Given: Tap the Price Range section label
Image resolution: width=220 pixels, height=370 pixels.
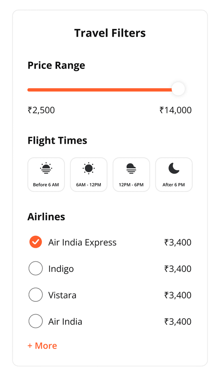Looking at the screenshot, I should pos(56,65).
